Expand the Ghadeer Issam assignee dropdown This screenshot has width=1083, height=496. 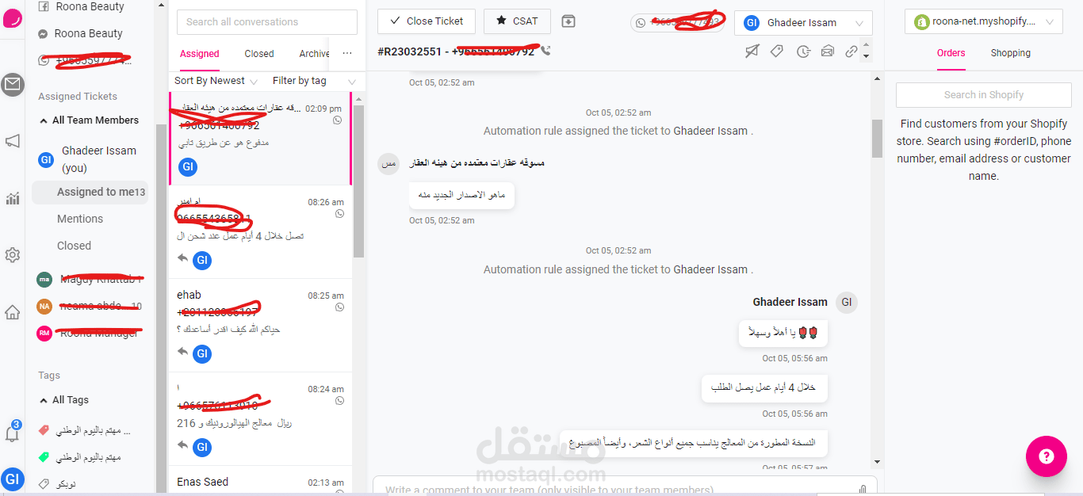click(803, 23)
